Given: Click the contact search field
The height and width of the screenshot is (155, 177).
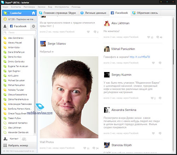Looking at the screenshot, I should [x=19, y=32].
